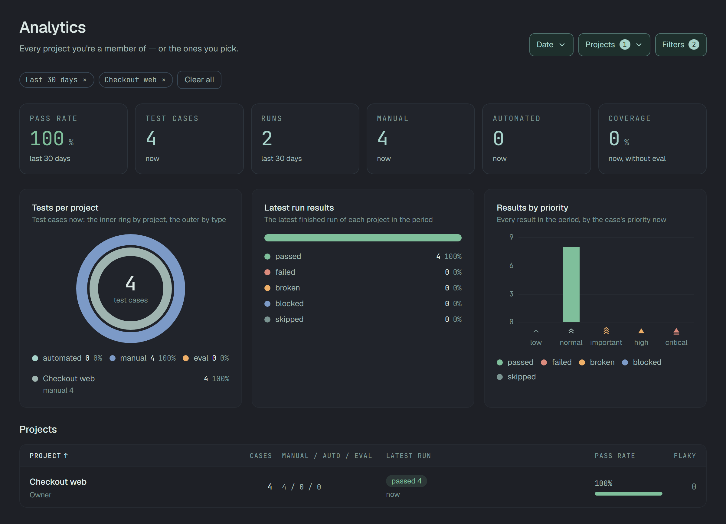Screen dimensions: 726x524
Task: Open the Filters button
Action: click(680, 45)
